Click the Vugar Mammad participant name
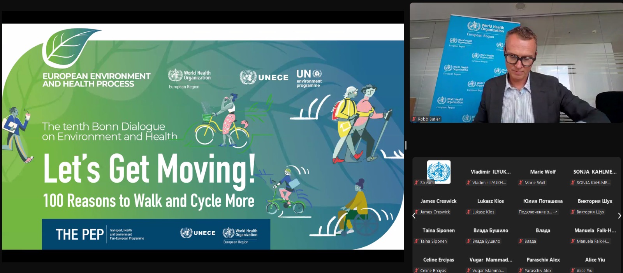623x273 pixels. point(491,260)
